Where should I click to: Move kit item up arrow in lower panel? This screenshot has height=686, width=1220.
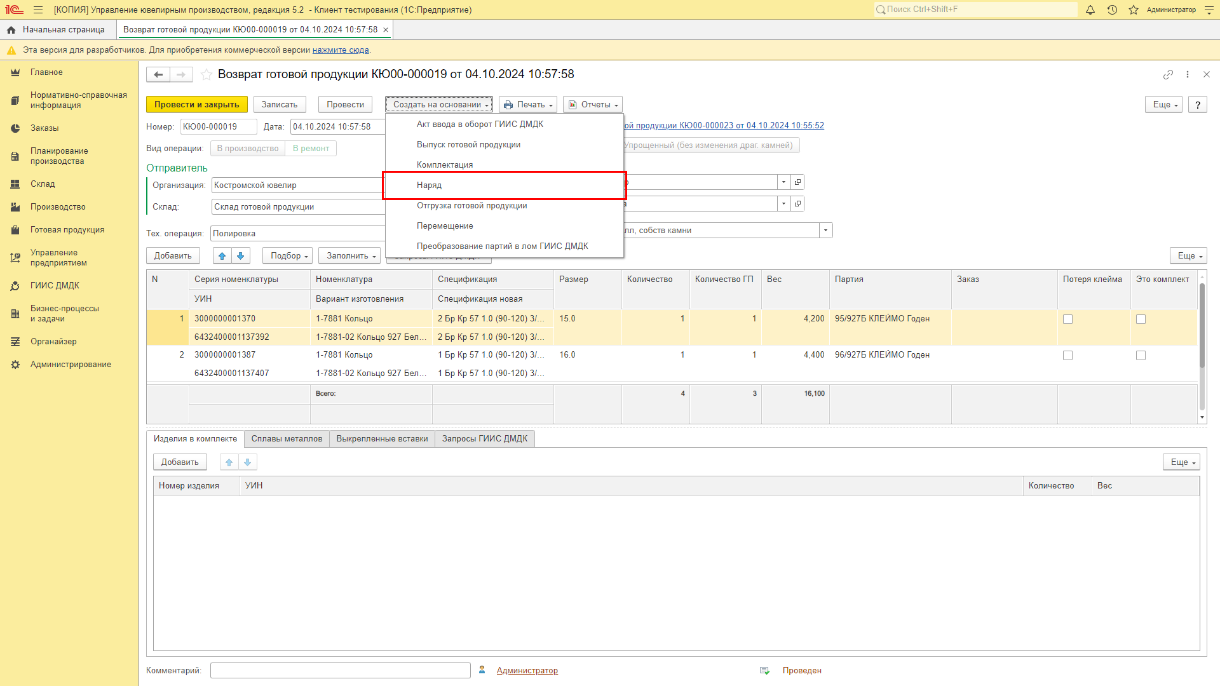point(229,462)
